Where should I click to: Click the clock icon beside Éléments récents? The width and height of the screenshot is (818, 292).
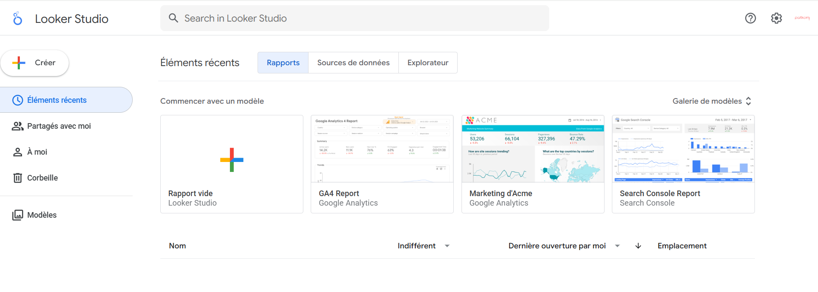click(x=18, y=100)
